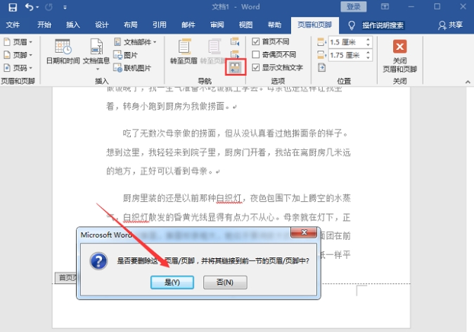Insert 联机图片 online picture
Image resolution: width=474 pixels, height=332 pixels.
(132, 68)
